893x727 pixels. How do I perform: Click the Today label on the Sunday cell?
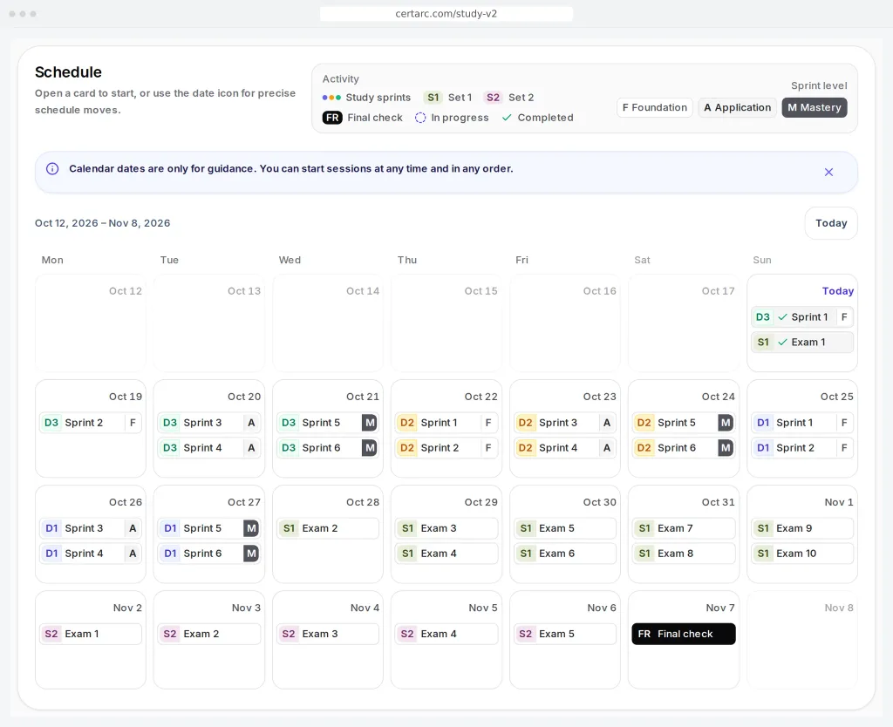[838, 291]
